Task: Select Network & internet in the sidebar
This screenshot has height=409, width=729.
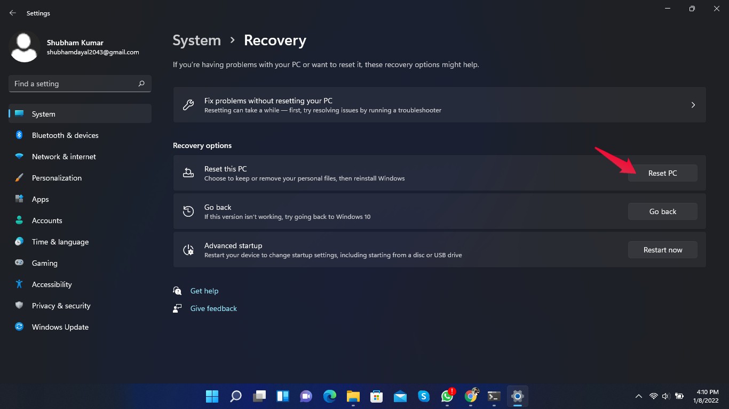Action: (x=64, y=157)
